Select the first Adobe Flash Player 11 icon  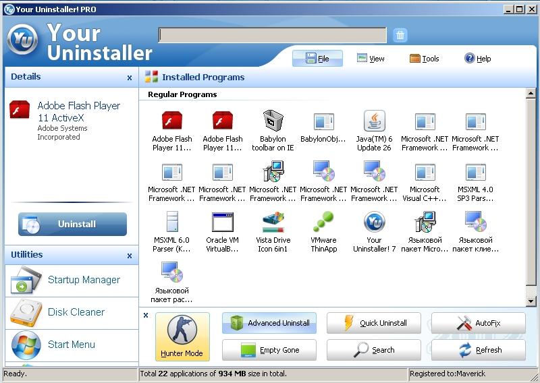(171, 121)
